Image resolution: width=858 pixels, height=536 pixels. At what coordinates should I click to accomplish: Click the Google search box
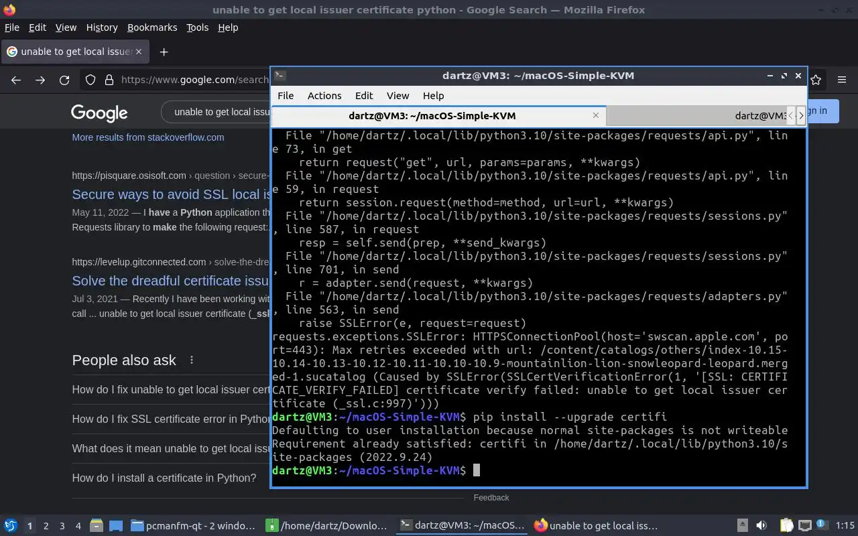click(216, 112)
